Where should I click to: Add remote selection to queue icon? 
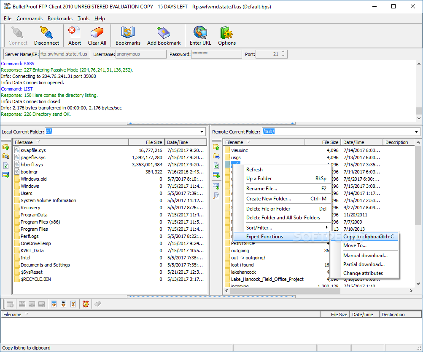pos(216,175)
